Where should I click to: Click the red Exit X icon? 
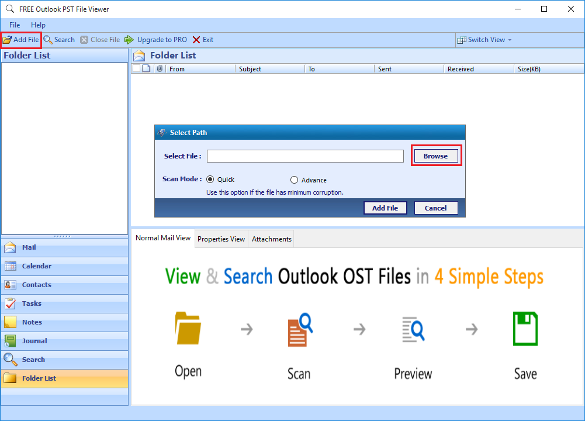click(196, 40)
